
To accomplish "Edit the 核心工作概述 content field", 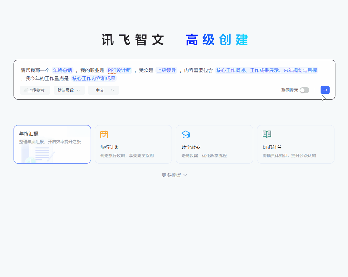I will click(x=266, y=70).
